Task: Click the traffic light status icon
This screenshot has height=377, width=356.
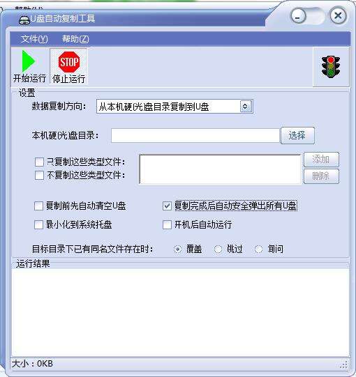Action: coord(331,67)
